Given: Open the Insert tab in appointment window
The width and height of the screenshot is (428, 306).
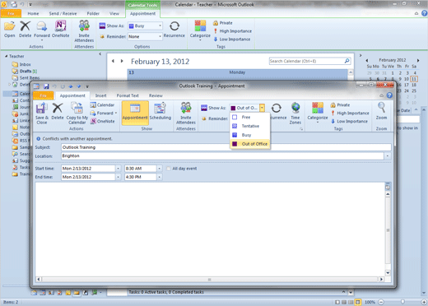Looking at the screenshot, I should click(x=100, y=95).
